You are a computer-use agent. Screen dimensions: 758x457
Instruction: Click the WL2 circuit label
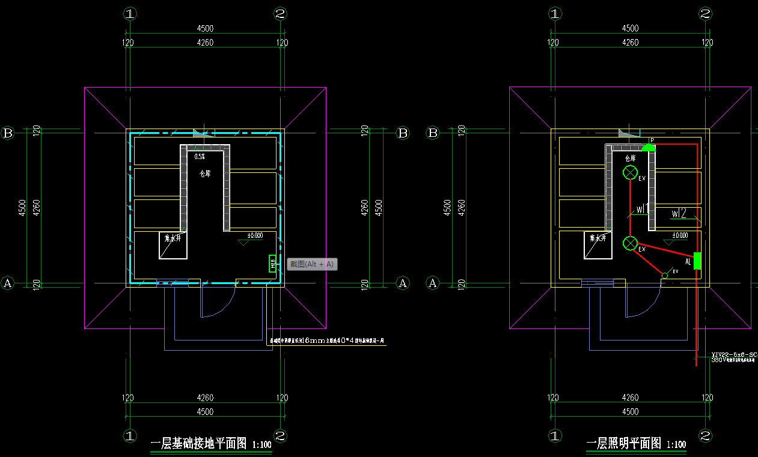(x=679, y=213)
